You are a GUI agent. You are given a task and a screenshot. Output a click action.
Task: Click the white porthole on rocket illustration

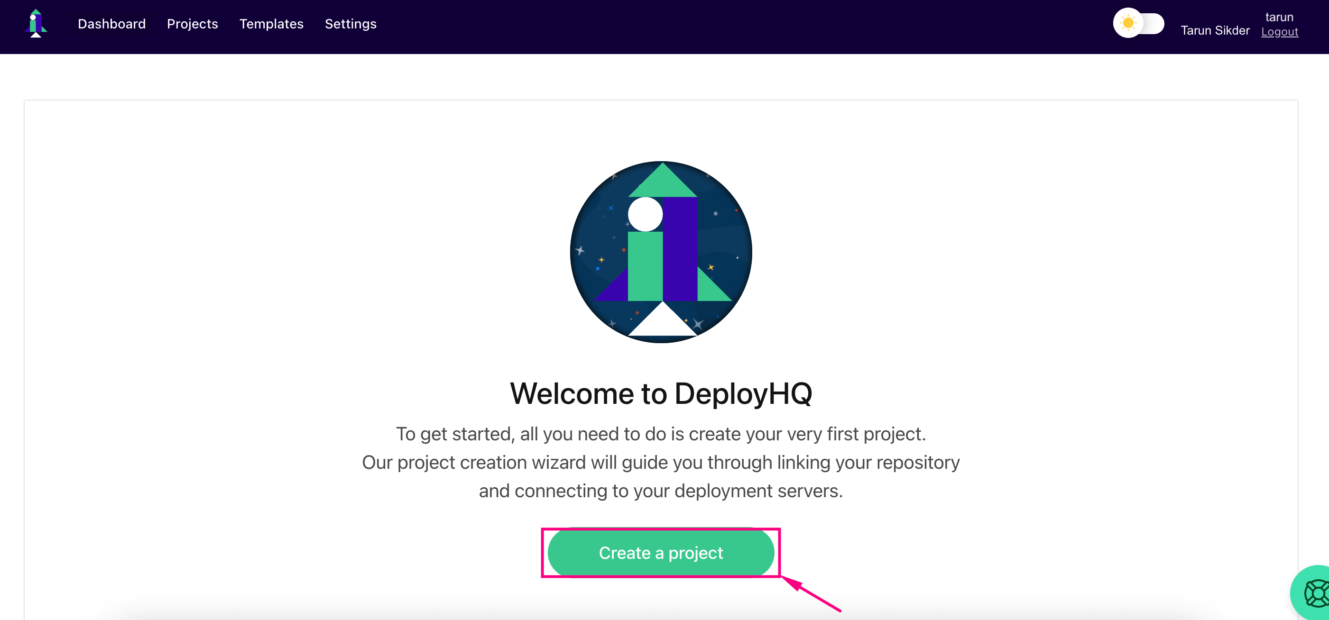(x=645, y=214)
